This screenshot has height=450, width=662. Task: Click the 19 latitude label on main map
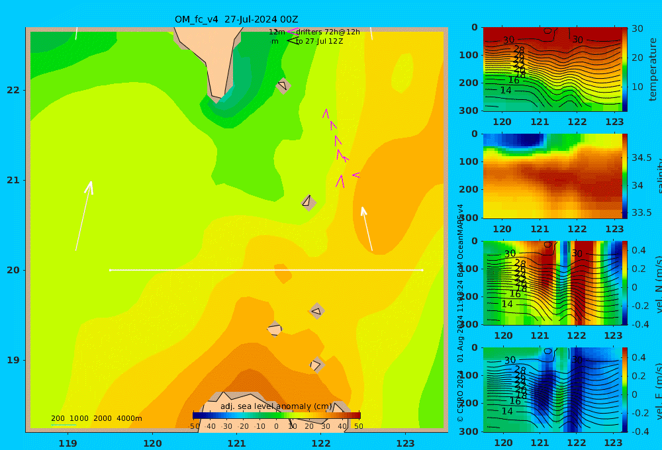coord(13,360)
